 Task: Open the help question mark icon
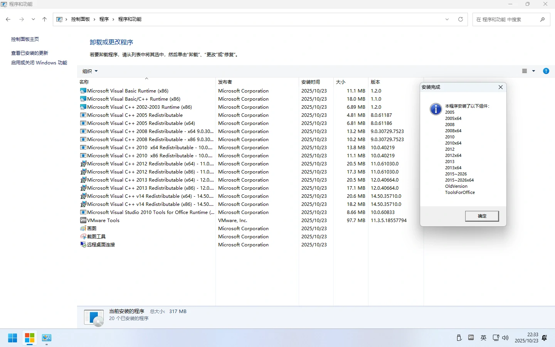(x=546, y=71)
